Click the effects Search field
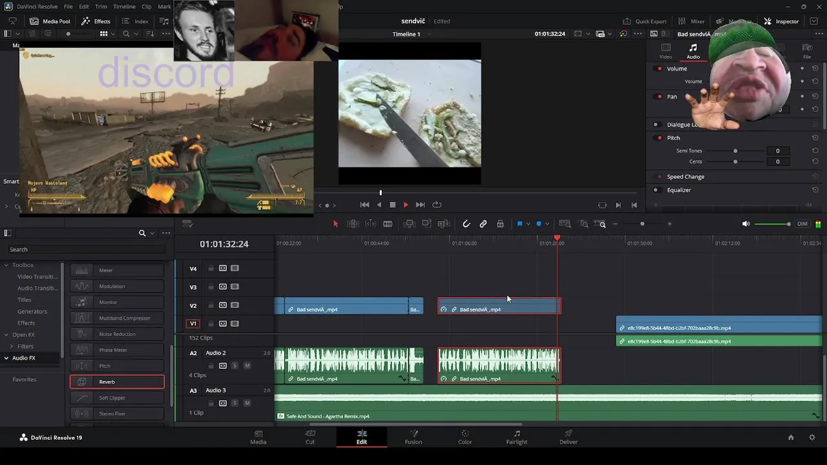The width and height of the screenshot is (827, 465). click(x=87, y=249)
